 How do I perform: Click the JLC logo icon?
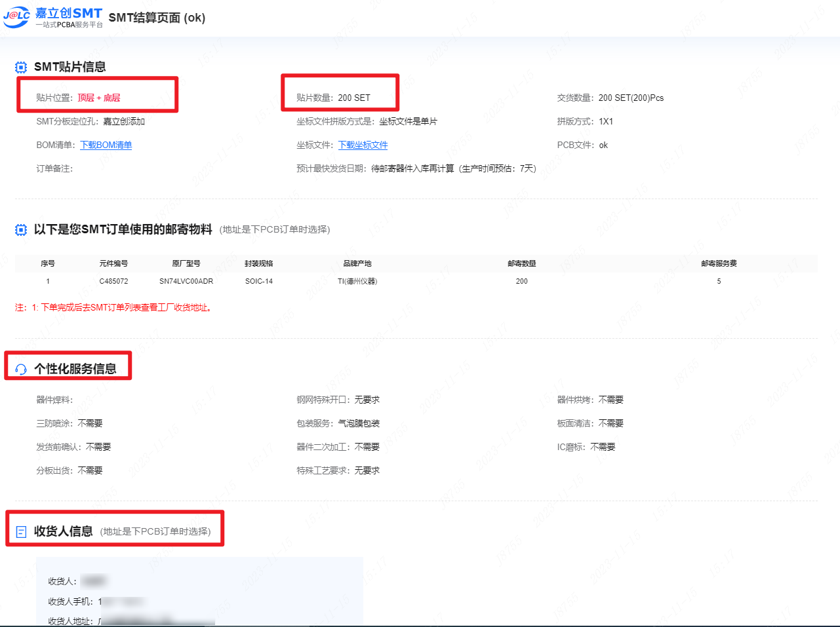coord(16,16)
